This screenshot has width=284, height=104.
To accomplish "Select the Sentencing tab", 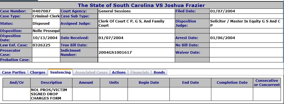I will pos(60,72).
